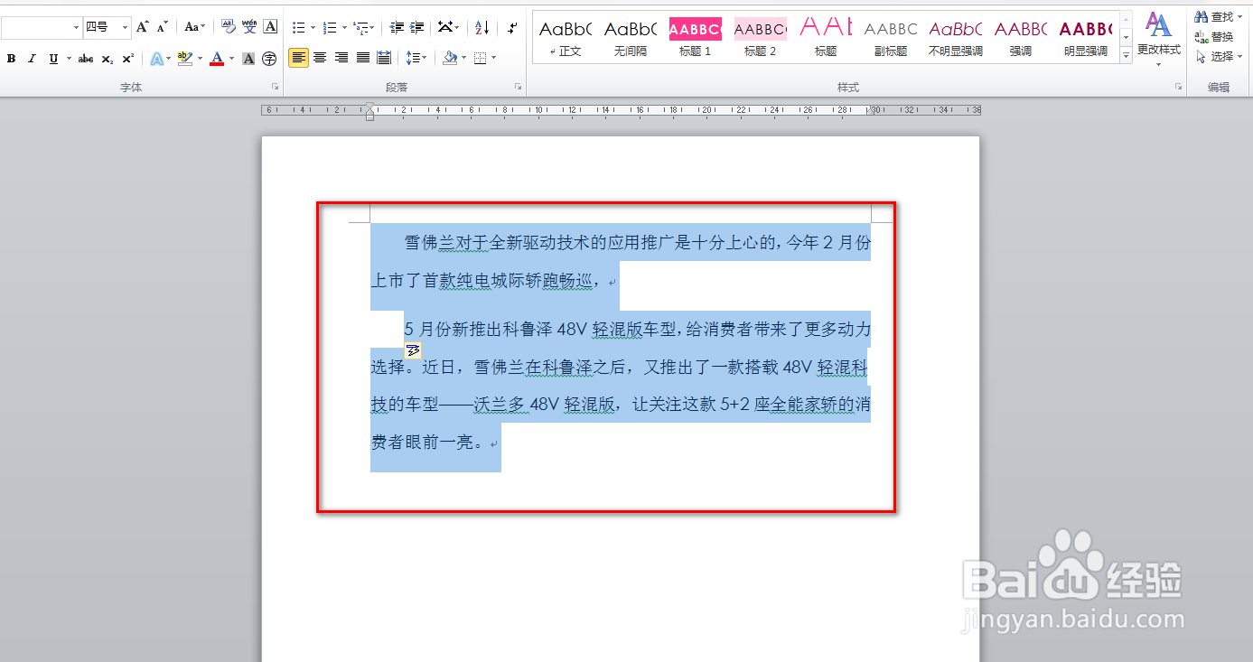Viewport: 1253px width, 662px height.
Task: Sort the selected text A to Z
Action: [x=482, y=27]
